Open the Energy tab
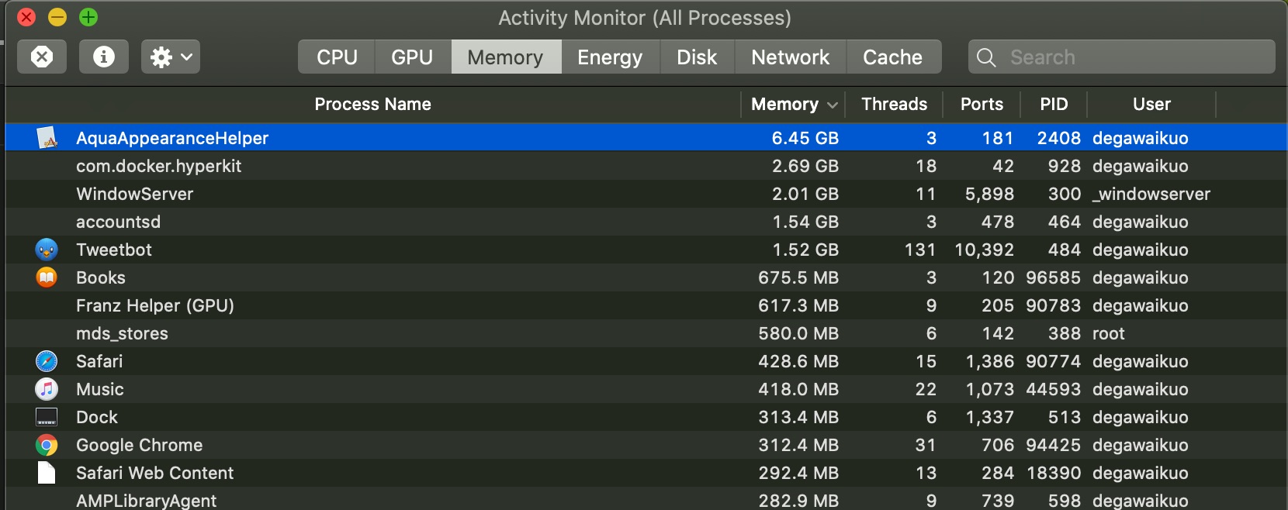Image resolution: width=1288 pixels, height=510 pixels. [x=610, y=57]
